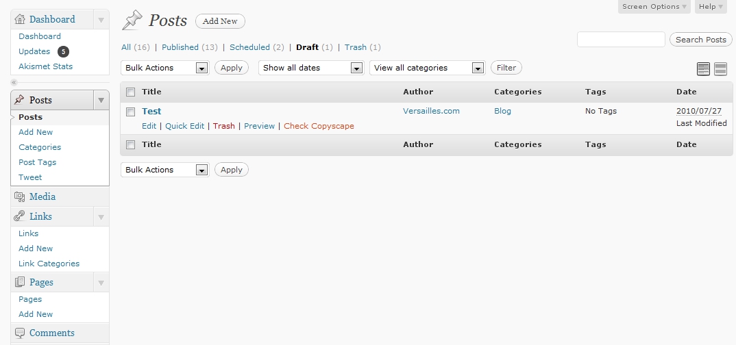Click the Dashboard home icon
This screenshot has height=345, width=736.
[x=19, y=19]
